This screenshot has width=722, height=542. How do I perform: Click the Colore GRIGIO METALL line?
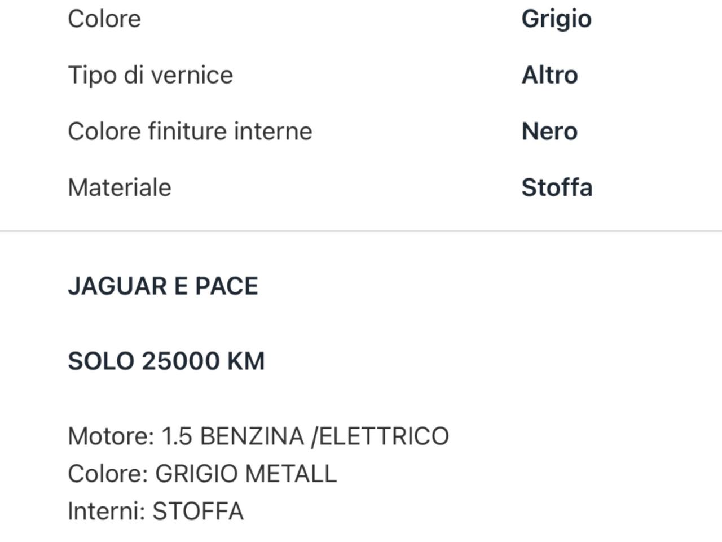coord(202,474)
